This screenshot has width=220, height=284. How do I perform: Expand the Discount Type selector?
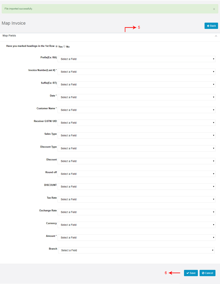coord(136,148)
